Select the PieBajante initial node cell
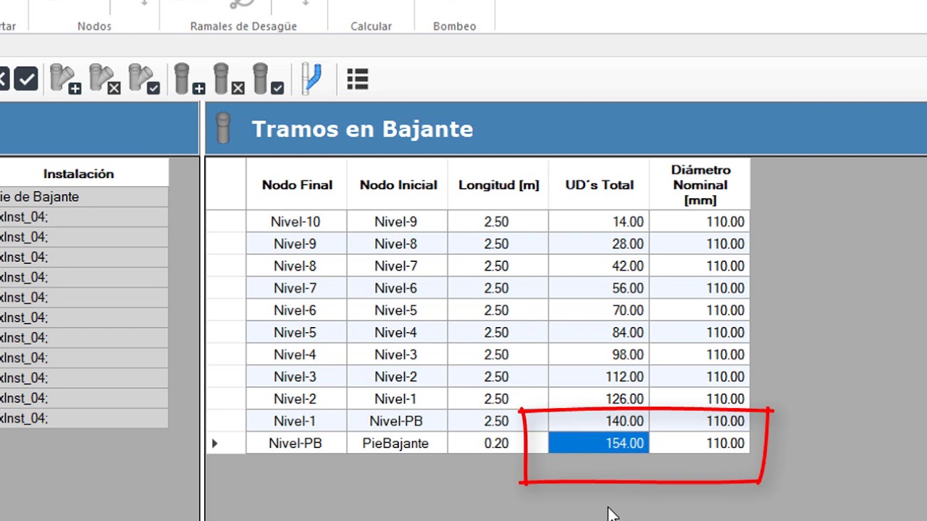Screen dimensions: 927x521 pyautogui.click(x=398, y=443)
